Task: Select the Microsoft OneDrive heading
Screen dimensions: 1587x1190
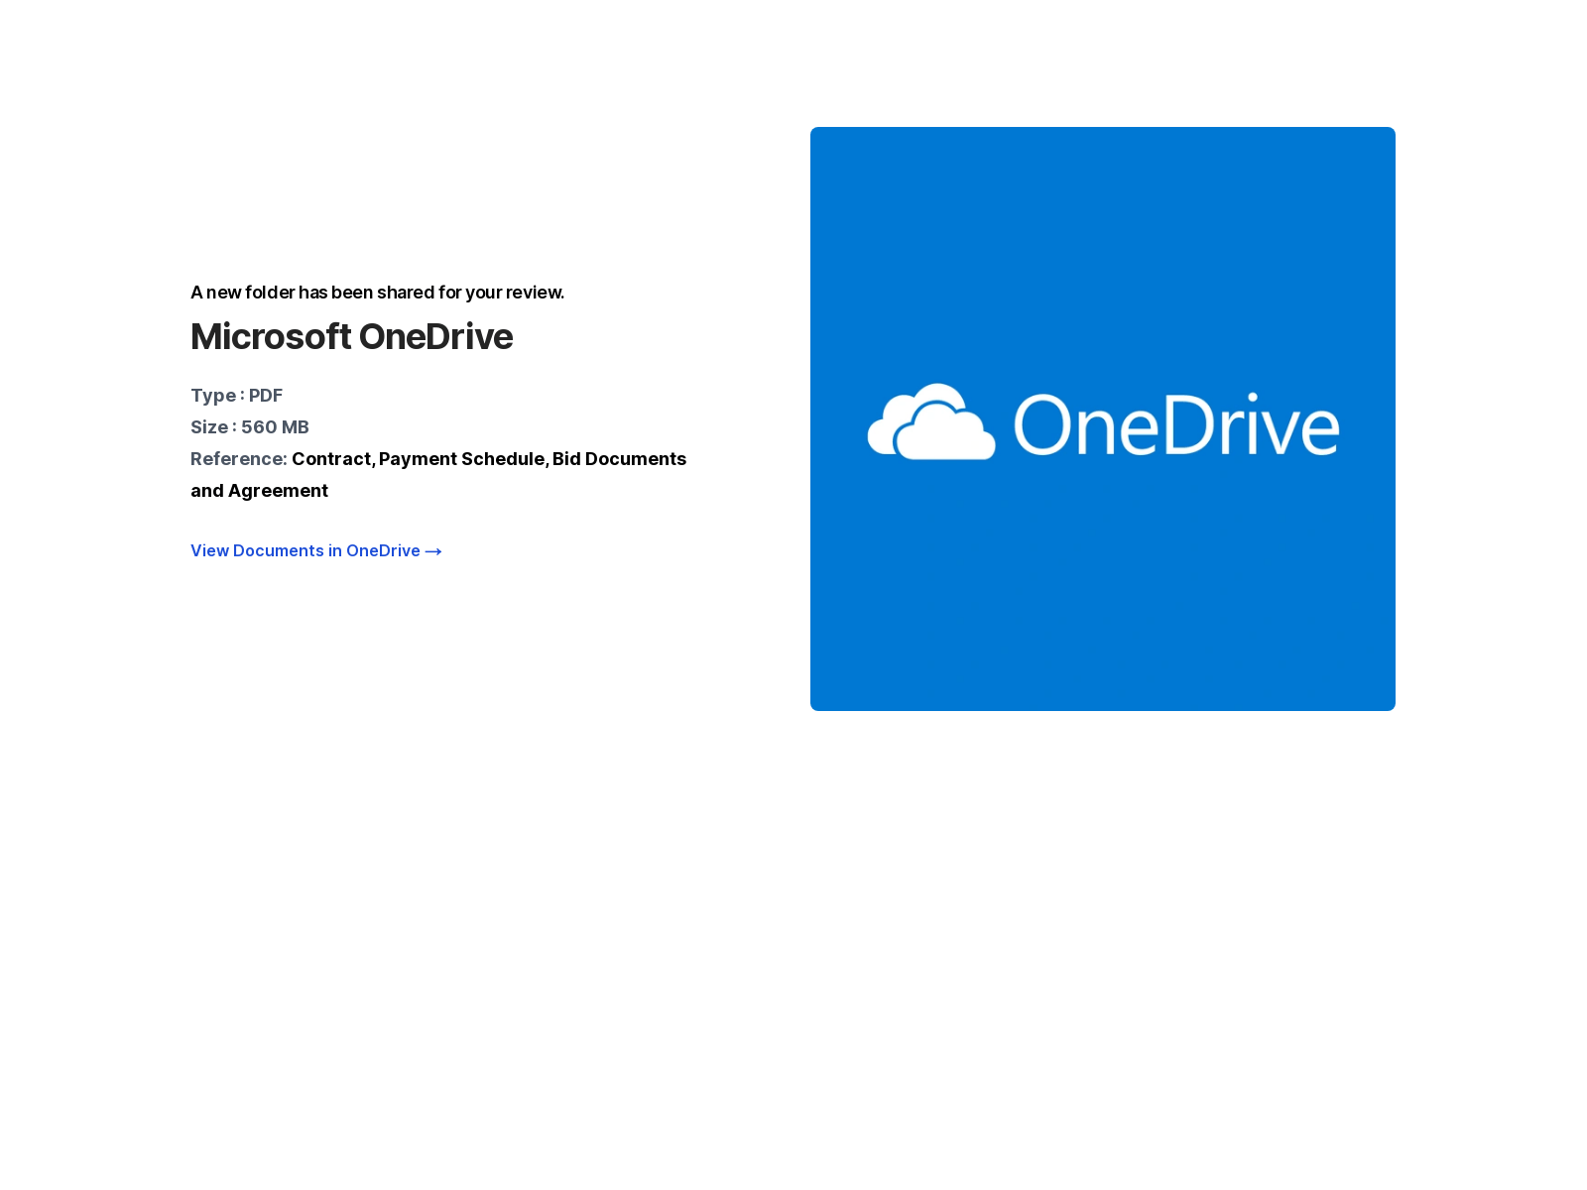Action: 351,337
